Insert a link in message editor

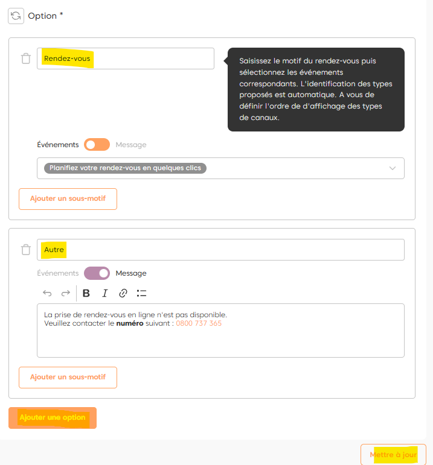click(123, 293)
